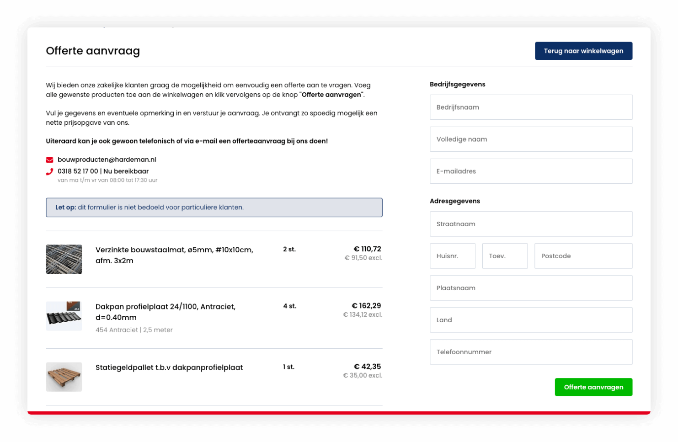The height and width of the screenshot is (442, 678).
Task: Select the Land input field
Action: pos(530,320)
